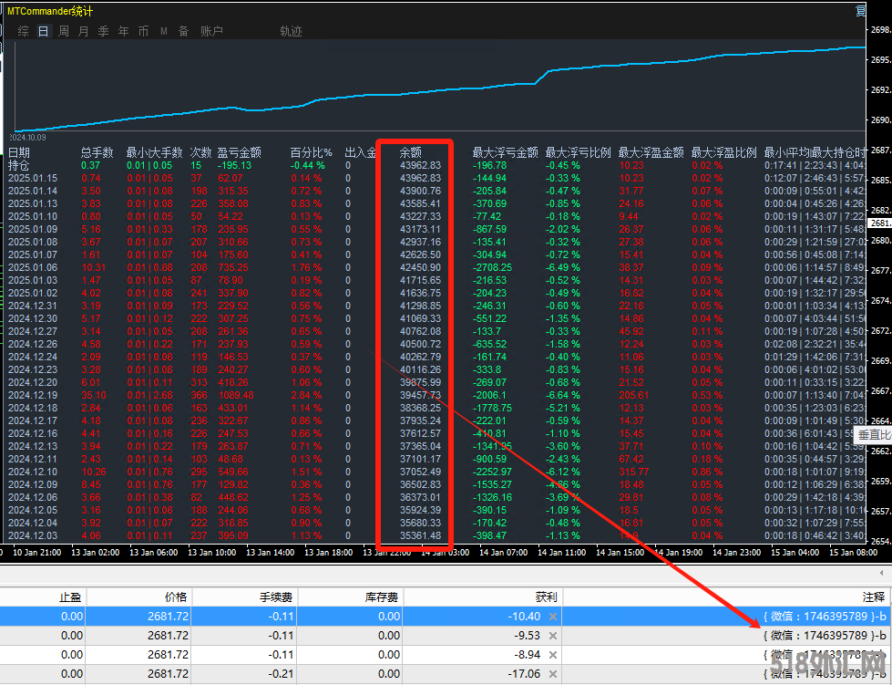This screenshot has height=685, width=892.
Task: Sort orders by the 获利 column header
Action: coord(546,597)
